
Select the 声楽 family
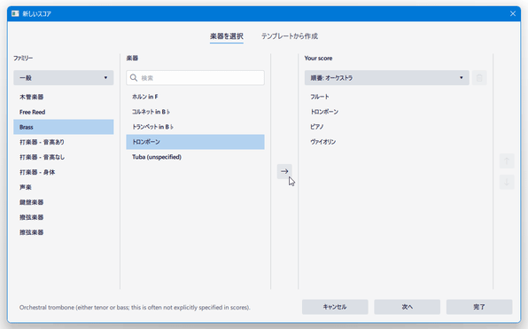tap(64, 187)
